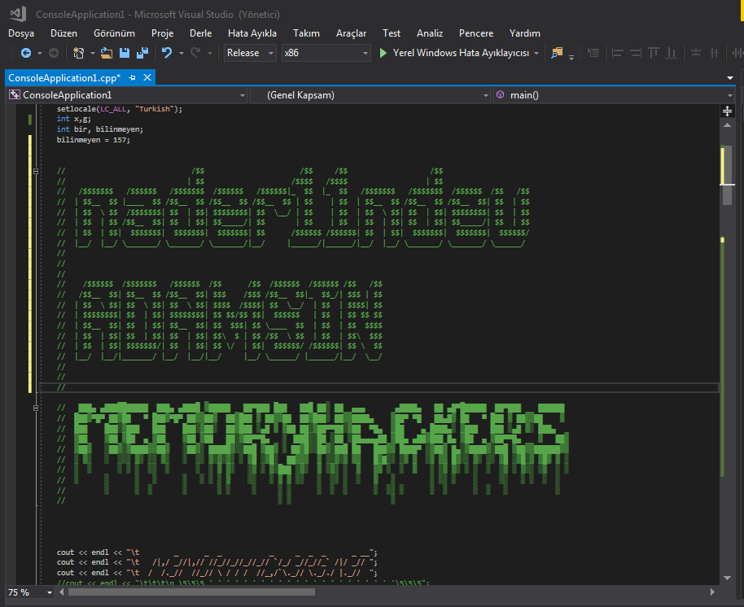Open the Pencere menu
The height and width of the screenshot is (607, 744).
coord(476,33)
